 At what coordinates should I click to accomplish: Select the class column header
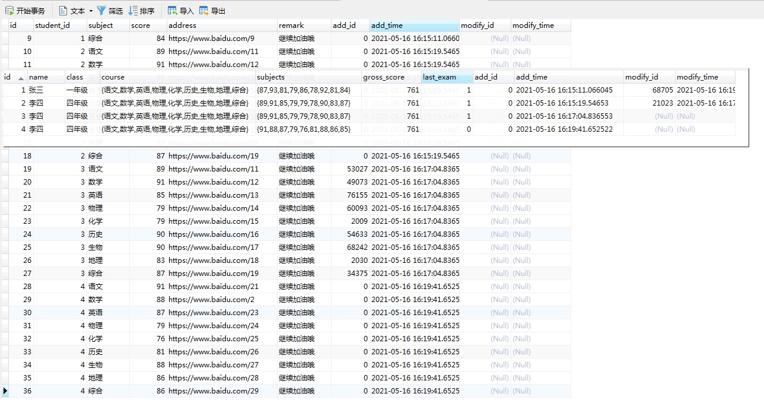point(82,77)
